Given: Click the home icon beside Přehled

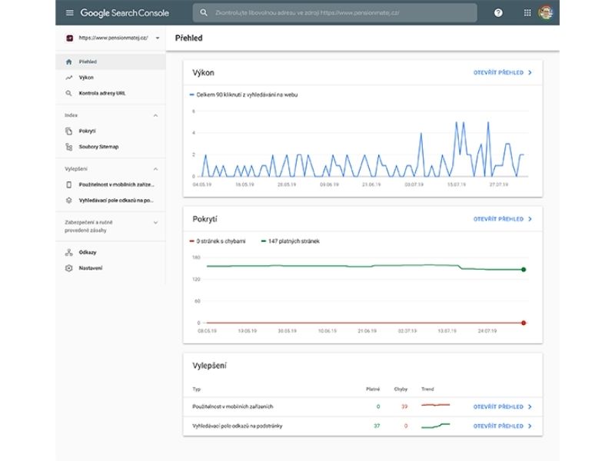Looking at the screenshot, I should click(x=69, y=61).
